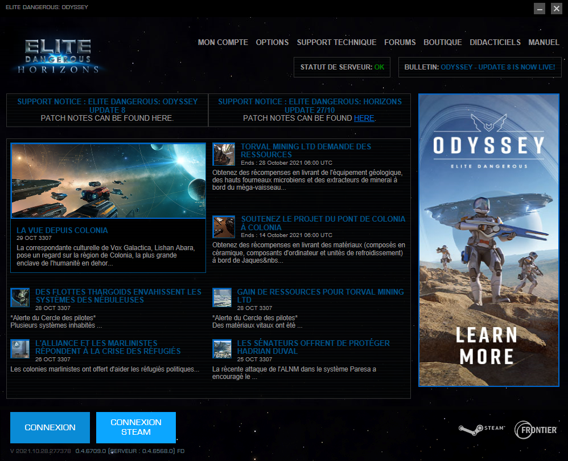Viewport: 568px width, 461px height.
Task: Click Statut de serveur OK box
Action: pos(342,67)
